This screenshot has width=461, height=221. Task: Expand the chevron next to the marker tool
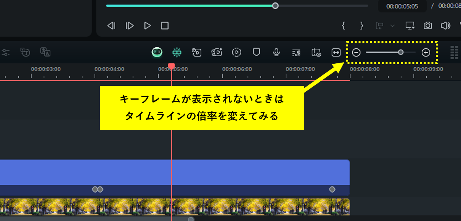[x=393, y=26]
